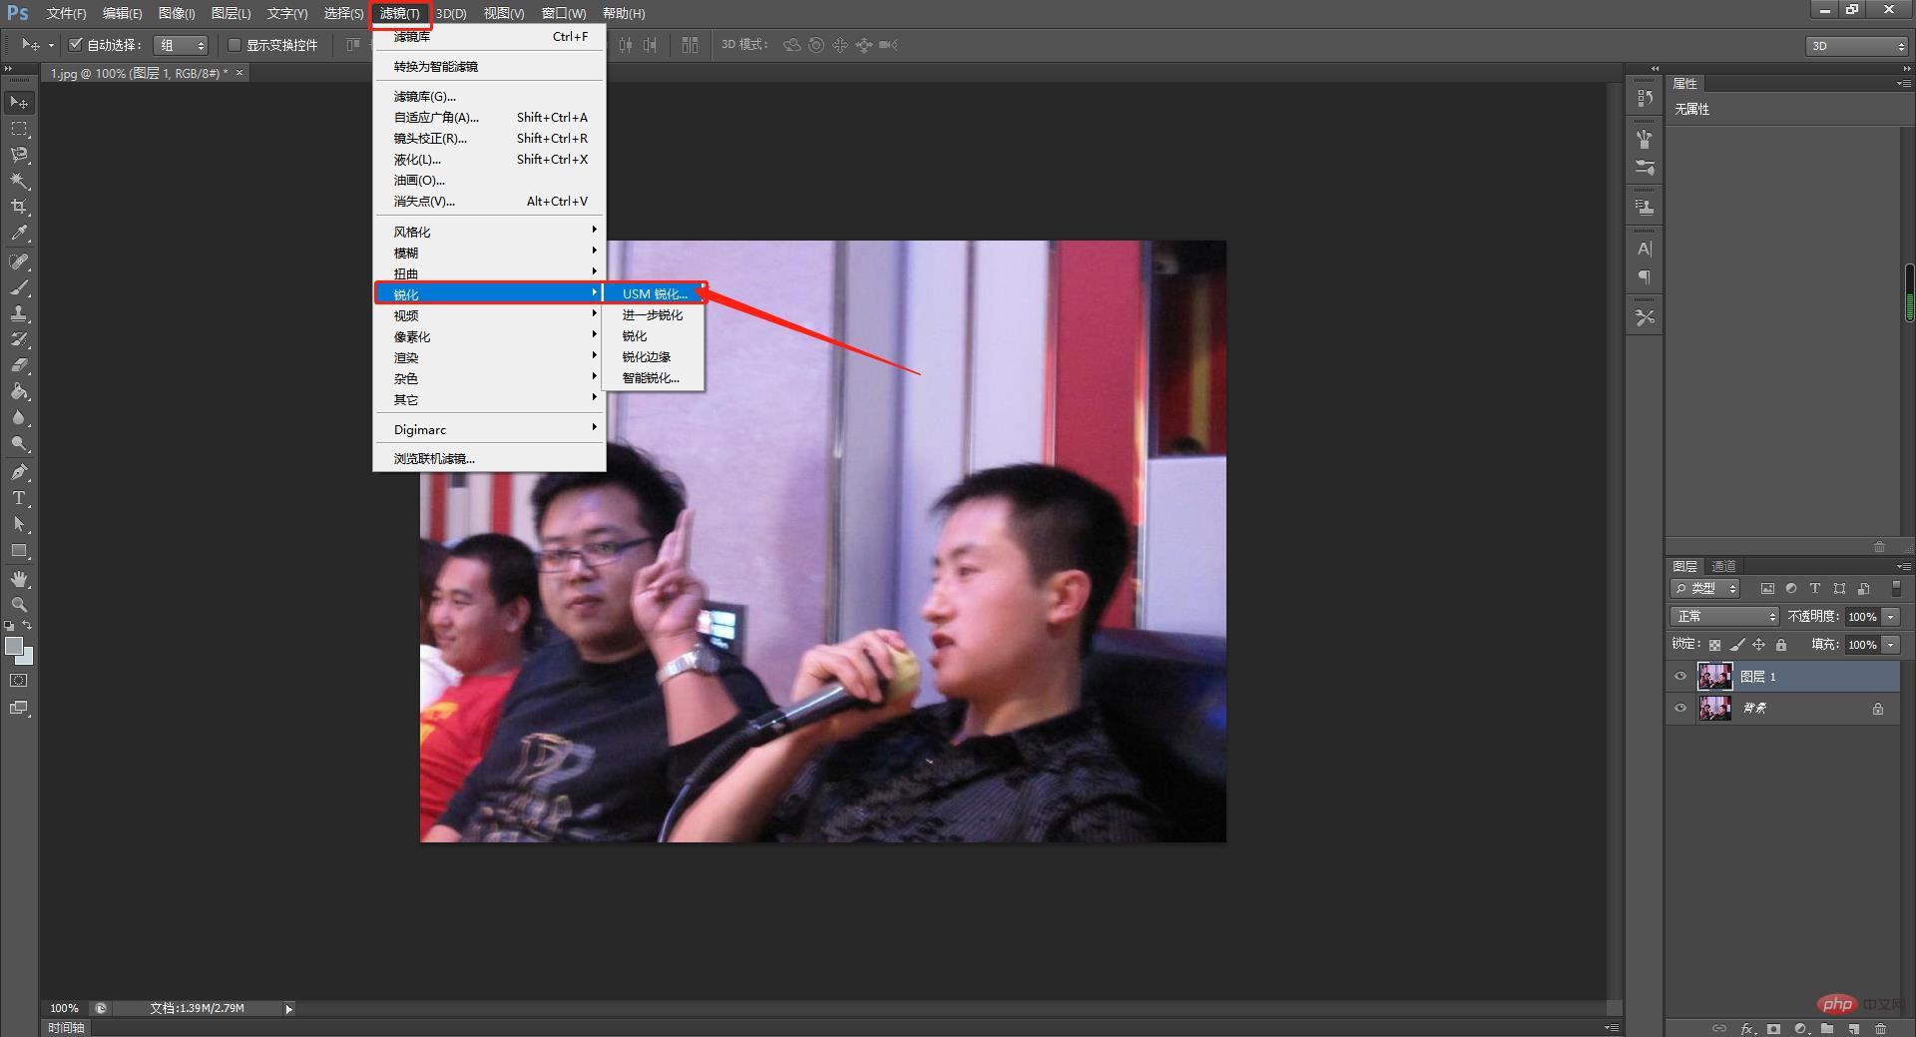Select the Move tool in the toolbox
This screenshot has height=1037, width=1916.
tap(19, 103)
